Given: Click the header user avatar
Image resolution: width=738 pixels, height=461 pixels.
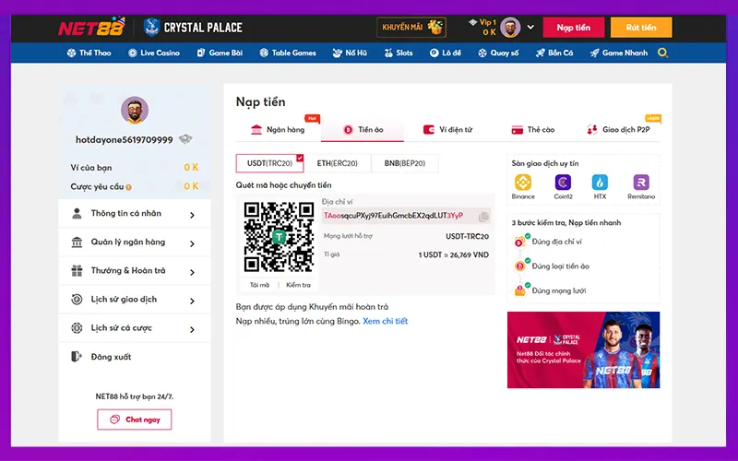Looking at the screenshot, I should 510,28.
